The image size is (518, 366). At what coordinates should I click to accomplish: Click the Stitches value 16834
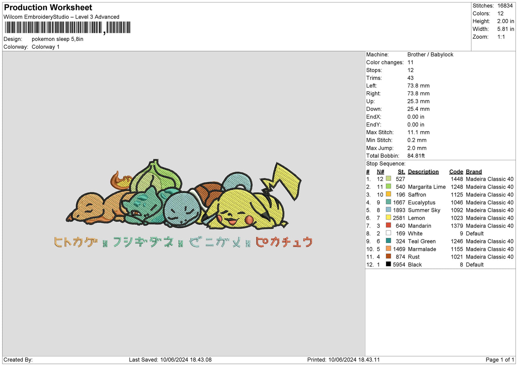[x=505, y=6]
